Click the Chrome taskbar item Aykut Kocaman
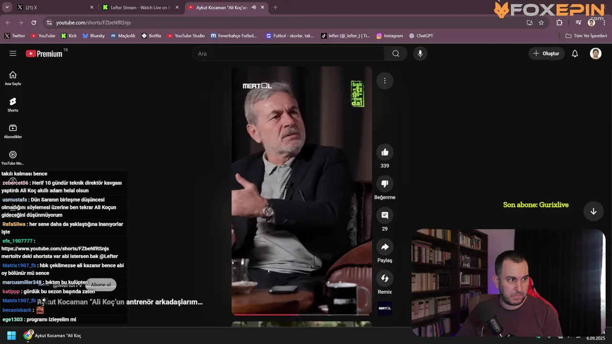Viewport: 612px width, 344px height. [x=53, y=335]
